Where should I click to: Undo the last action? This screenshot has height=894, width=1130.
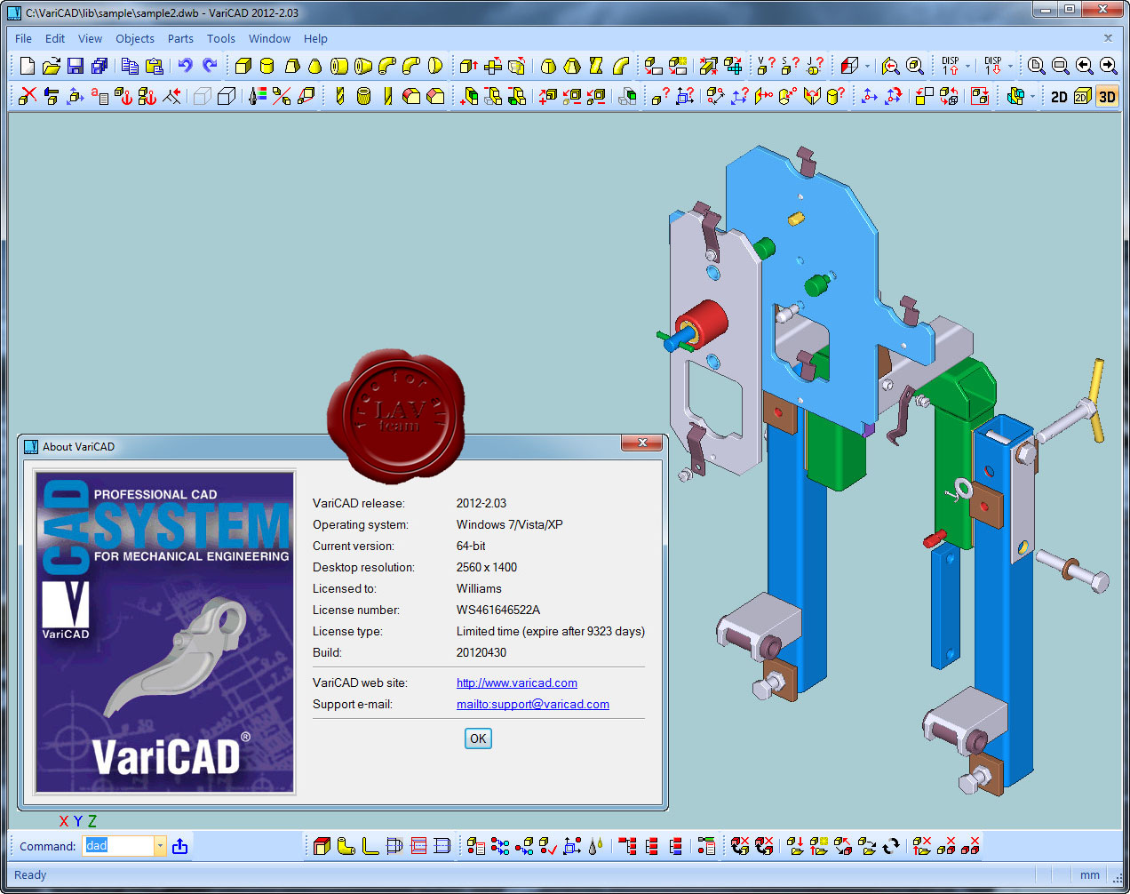tap(185, 66)
